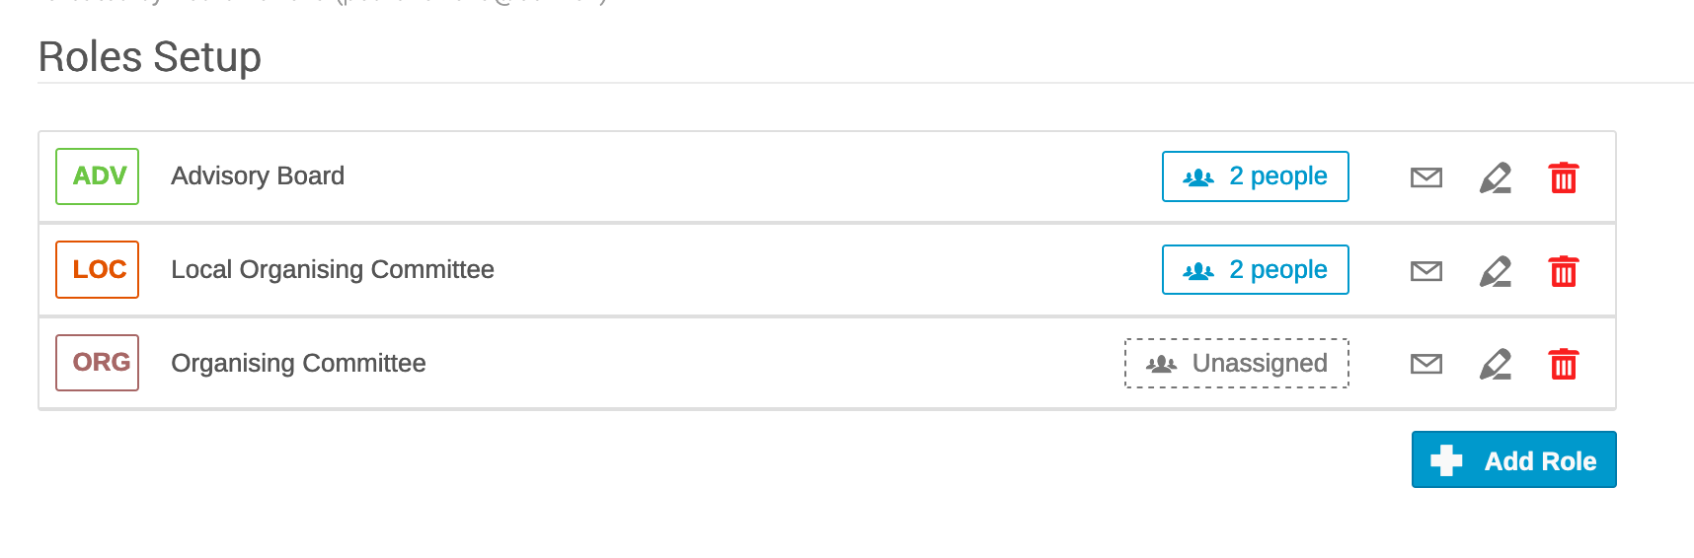Edit the Local Organising Committee role
The height and width of the screenshot is (558, 1694).
point(1496,271)
